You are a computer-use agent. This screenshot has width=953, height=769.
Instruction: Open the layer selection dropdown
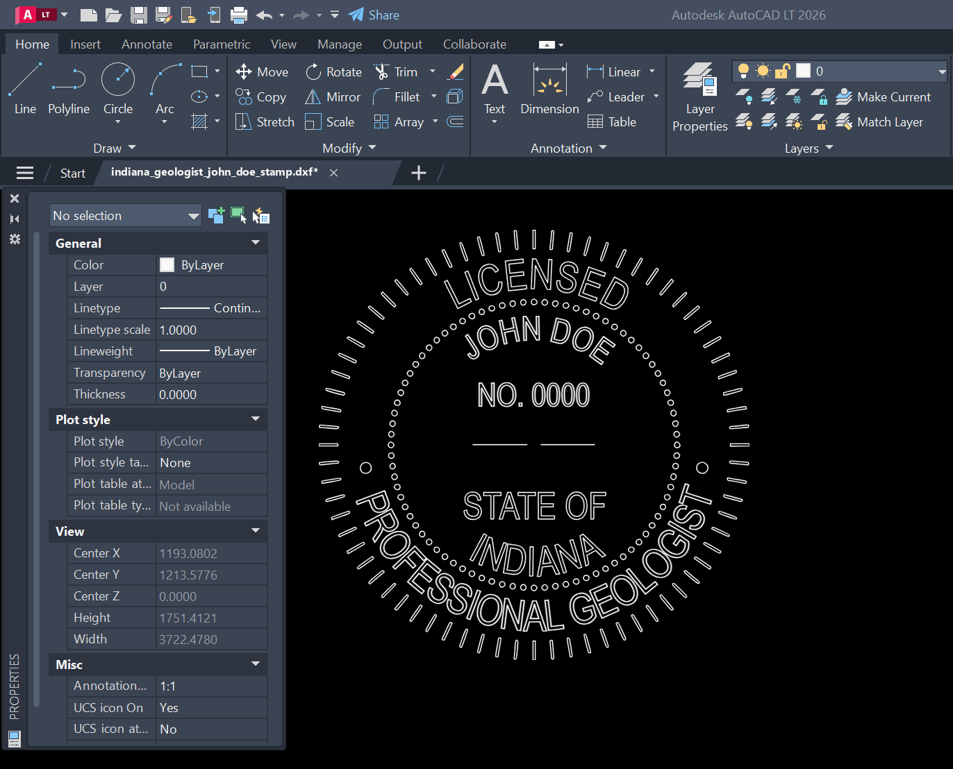click(942, 71)
